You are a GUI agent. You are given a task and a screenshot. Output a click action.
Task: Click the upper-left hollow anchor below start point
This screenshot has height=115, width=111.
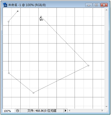point(8,21)
